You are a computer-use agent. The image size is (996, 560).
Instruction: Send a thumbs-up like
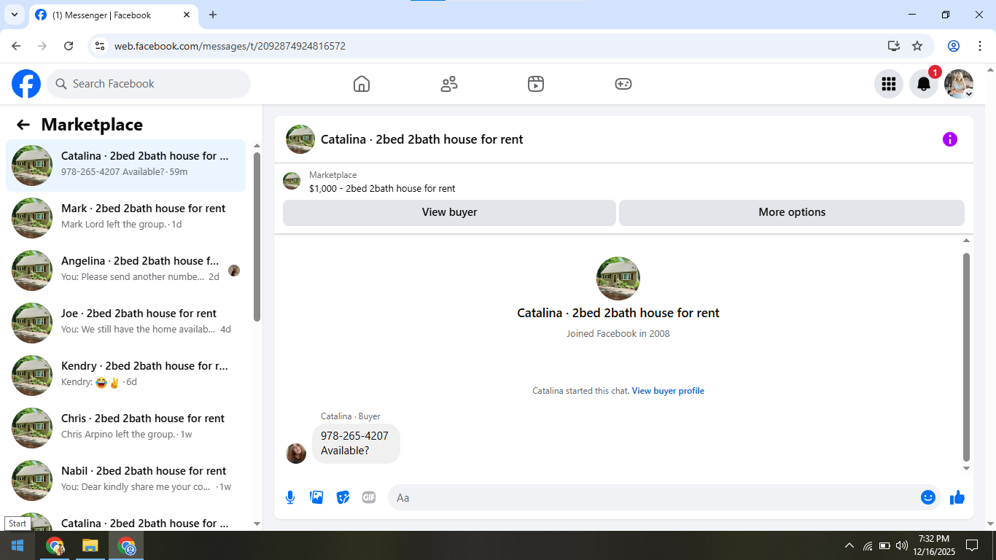pos(957,497)
